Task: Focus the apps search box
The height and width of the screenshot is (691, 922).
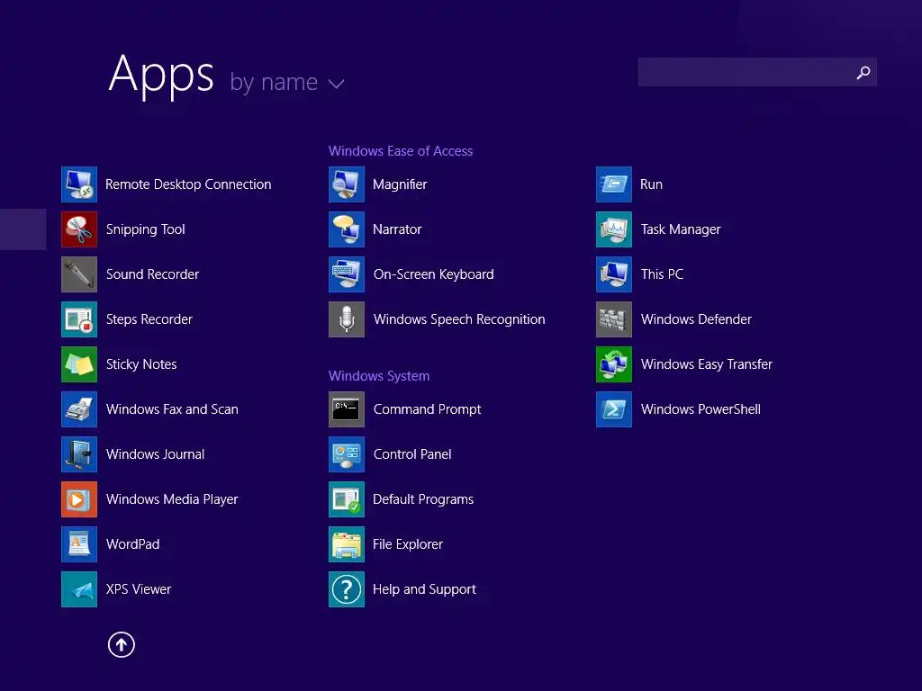Action: 757,72
